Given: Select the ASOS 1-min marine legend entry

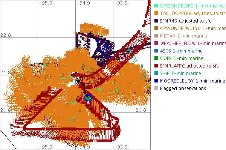Looking at the screenshot, I should (x=181, y=51).
